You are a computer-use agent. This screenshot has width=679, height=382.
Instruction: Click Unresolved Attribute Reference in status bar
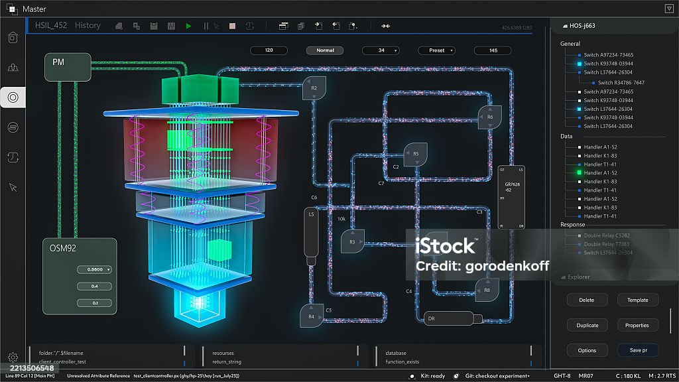point(98,376)
